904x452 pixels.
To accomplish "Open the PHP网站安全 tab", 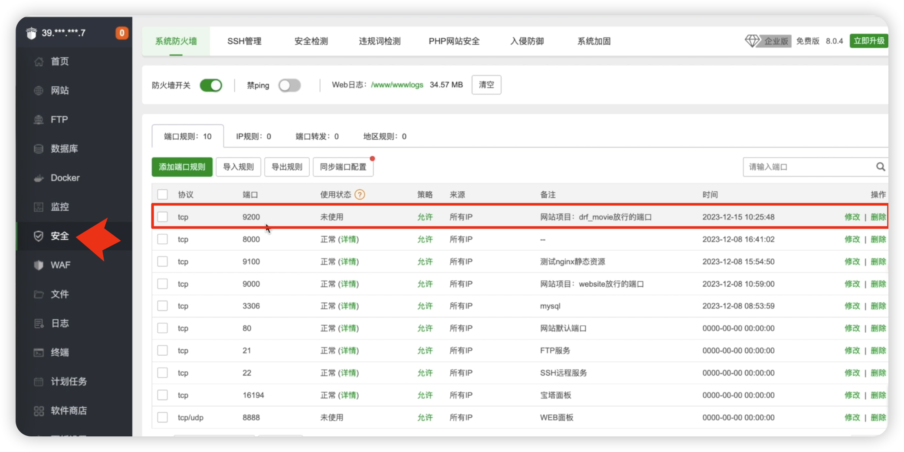I will coord(454,41).
